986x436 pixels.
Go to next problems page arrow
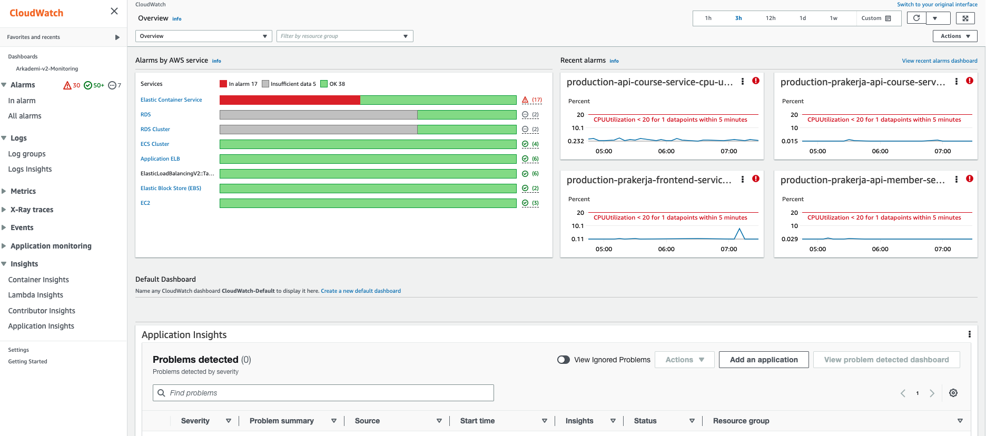pyautogui.click(x=932, y=393)
